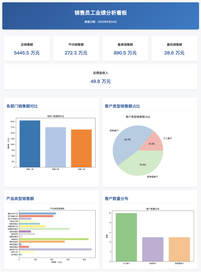Click the 私募股权基金 horizontal bar
This screenshot has width=201, height=272.
[x=44, y=229]
